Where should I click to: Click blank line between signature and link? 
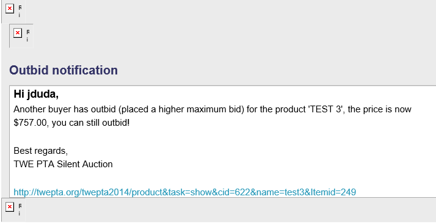coord(222,178)
